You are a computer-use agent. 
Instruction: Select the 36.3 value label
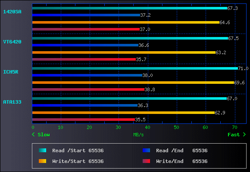click(x=143, y=105)
